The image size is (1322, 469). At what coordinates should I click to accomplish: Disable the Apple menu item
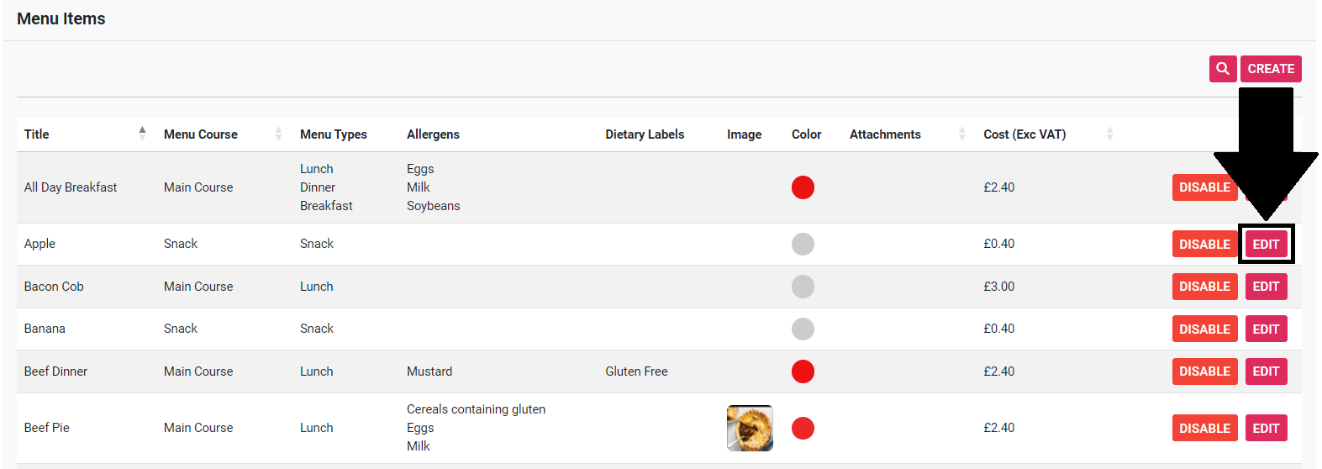pyautogui.click(x=1203, y=245)
